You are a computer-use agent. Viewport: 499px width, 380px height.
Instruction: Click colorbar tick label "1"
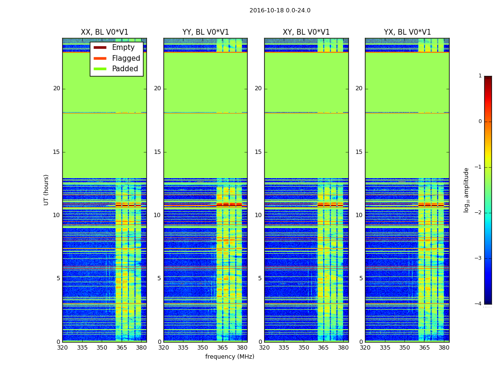coord(480,76)
